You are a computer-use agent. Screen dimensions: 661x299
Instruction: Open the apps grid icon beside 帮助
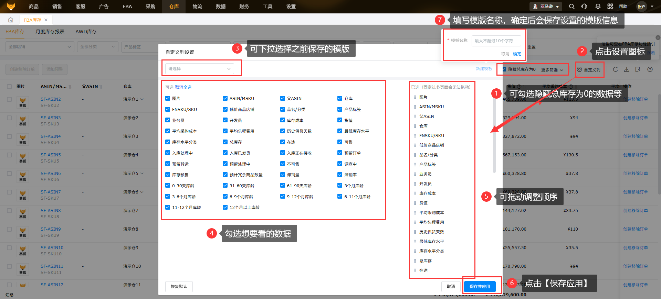(x=610, y=7)
